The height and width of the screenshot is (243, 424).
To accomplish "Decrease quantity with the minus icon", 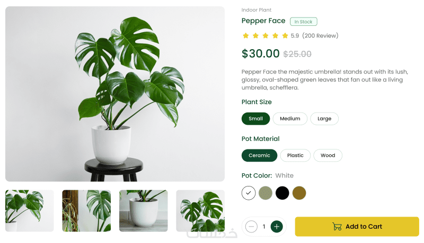I will click(x=251, y=227).
